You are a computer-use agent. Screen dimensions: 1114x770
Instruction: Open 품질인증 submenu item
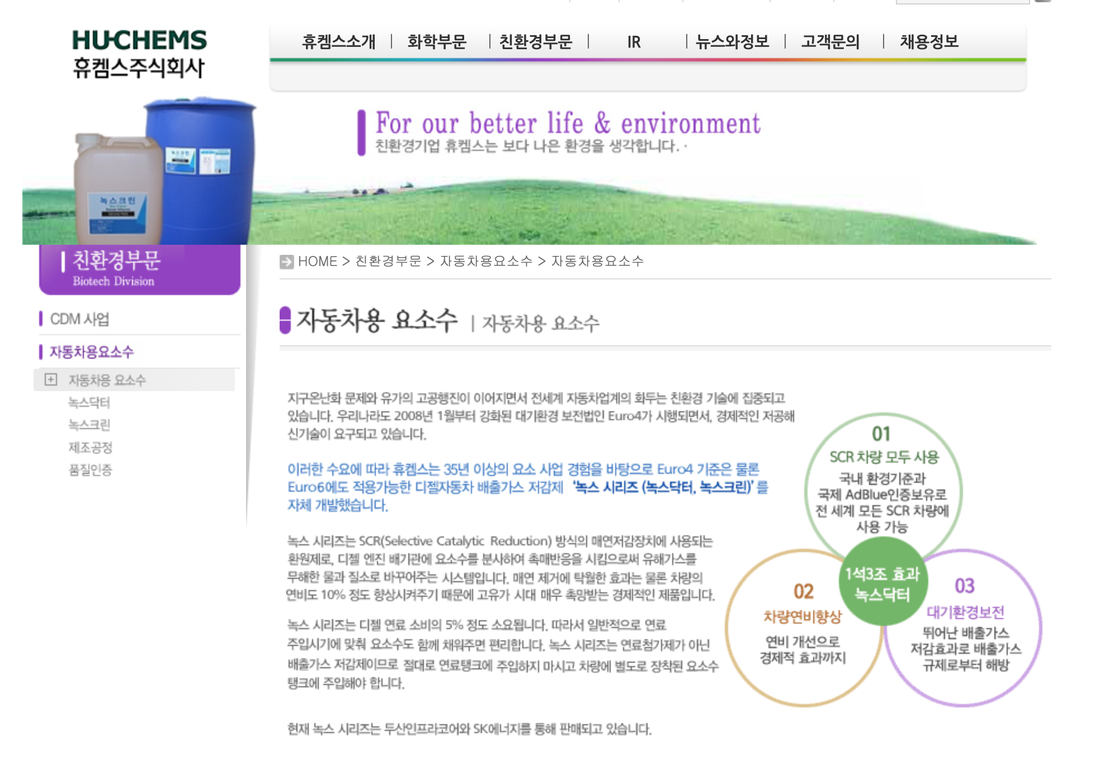click(90, 469)
